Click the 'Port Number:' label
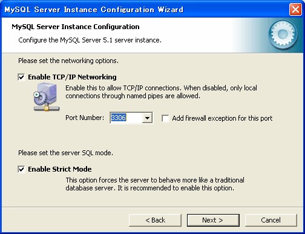The image size is (305, 234). click(x=85, y=118)
